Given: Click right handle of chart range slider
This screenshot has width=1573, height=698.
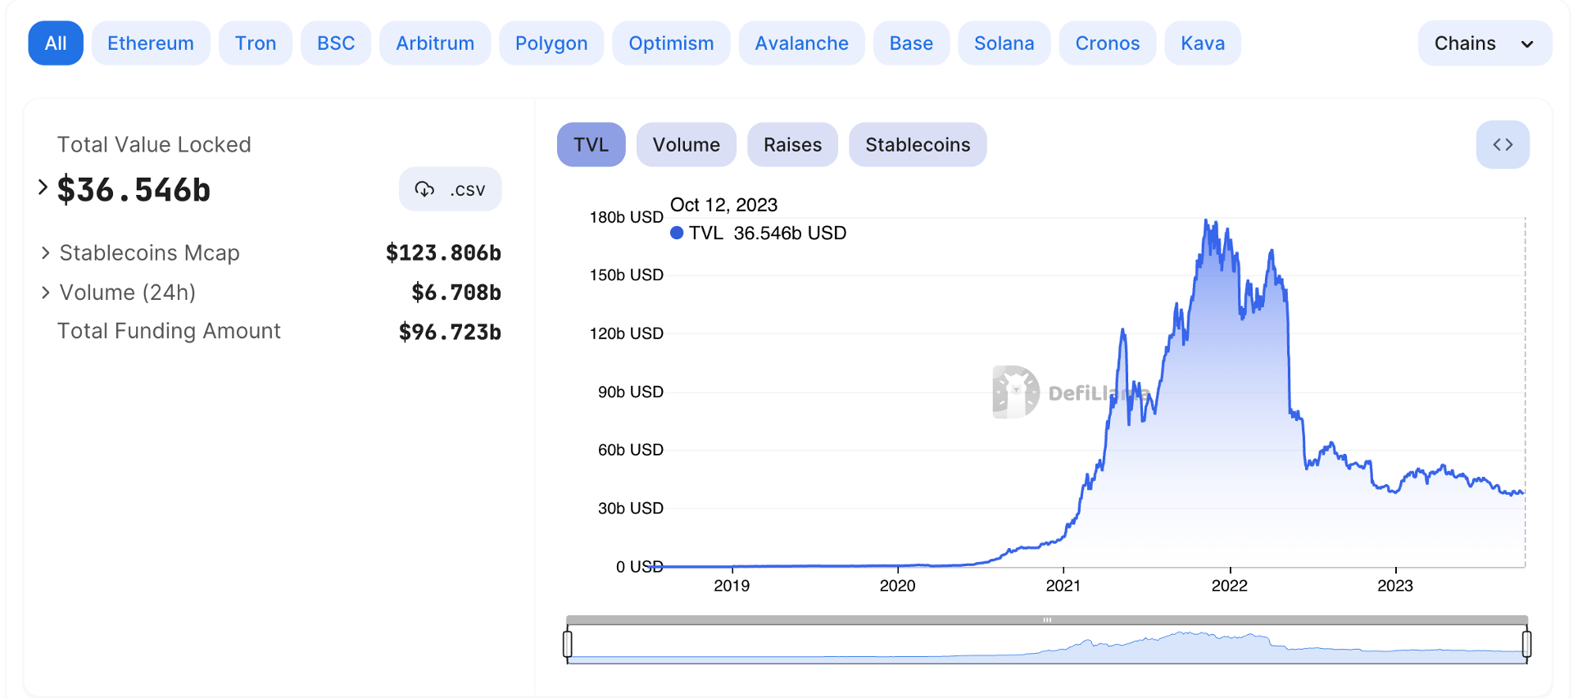Looking at the screenshot, I should coord(1526,644).
